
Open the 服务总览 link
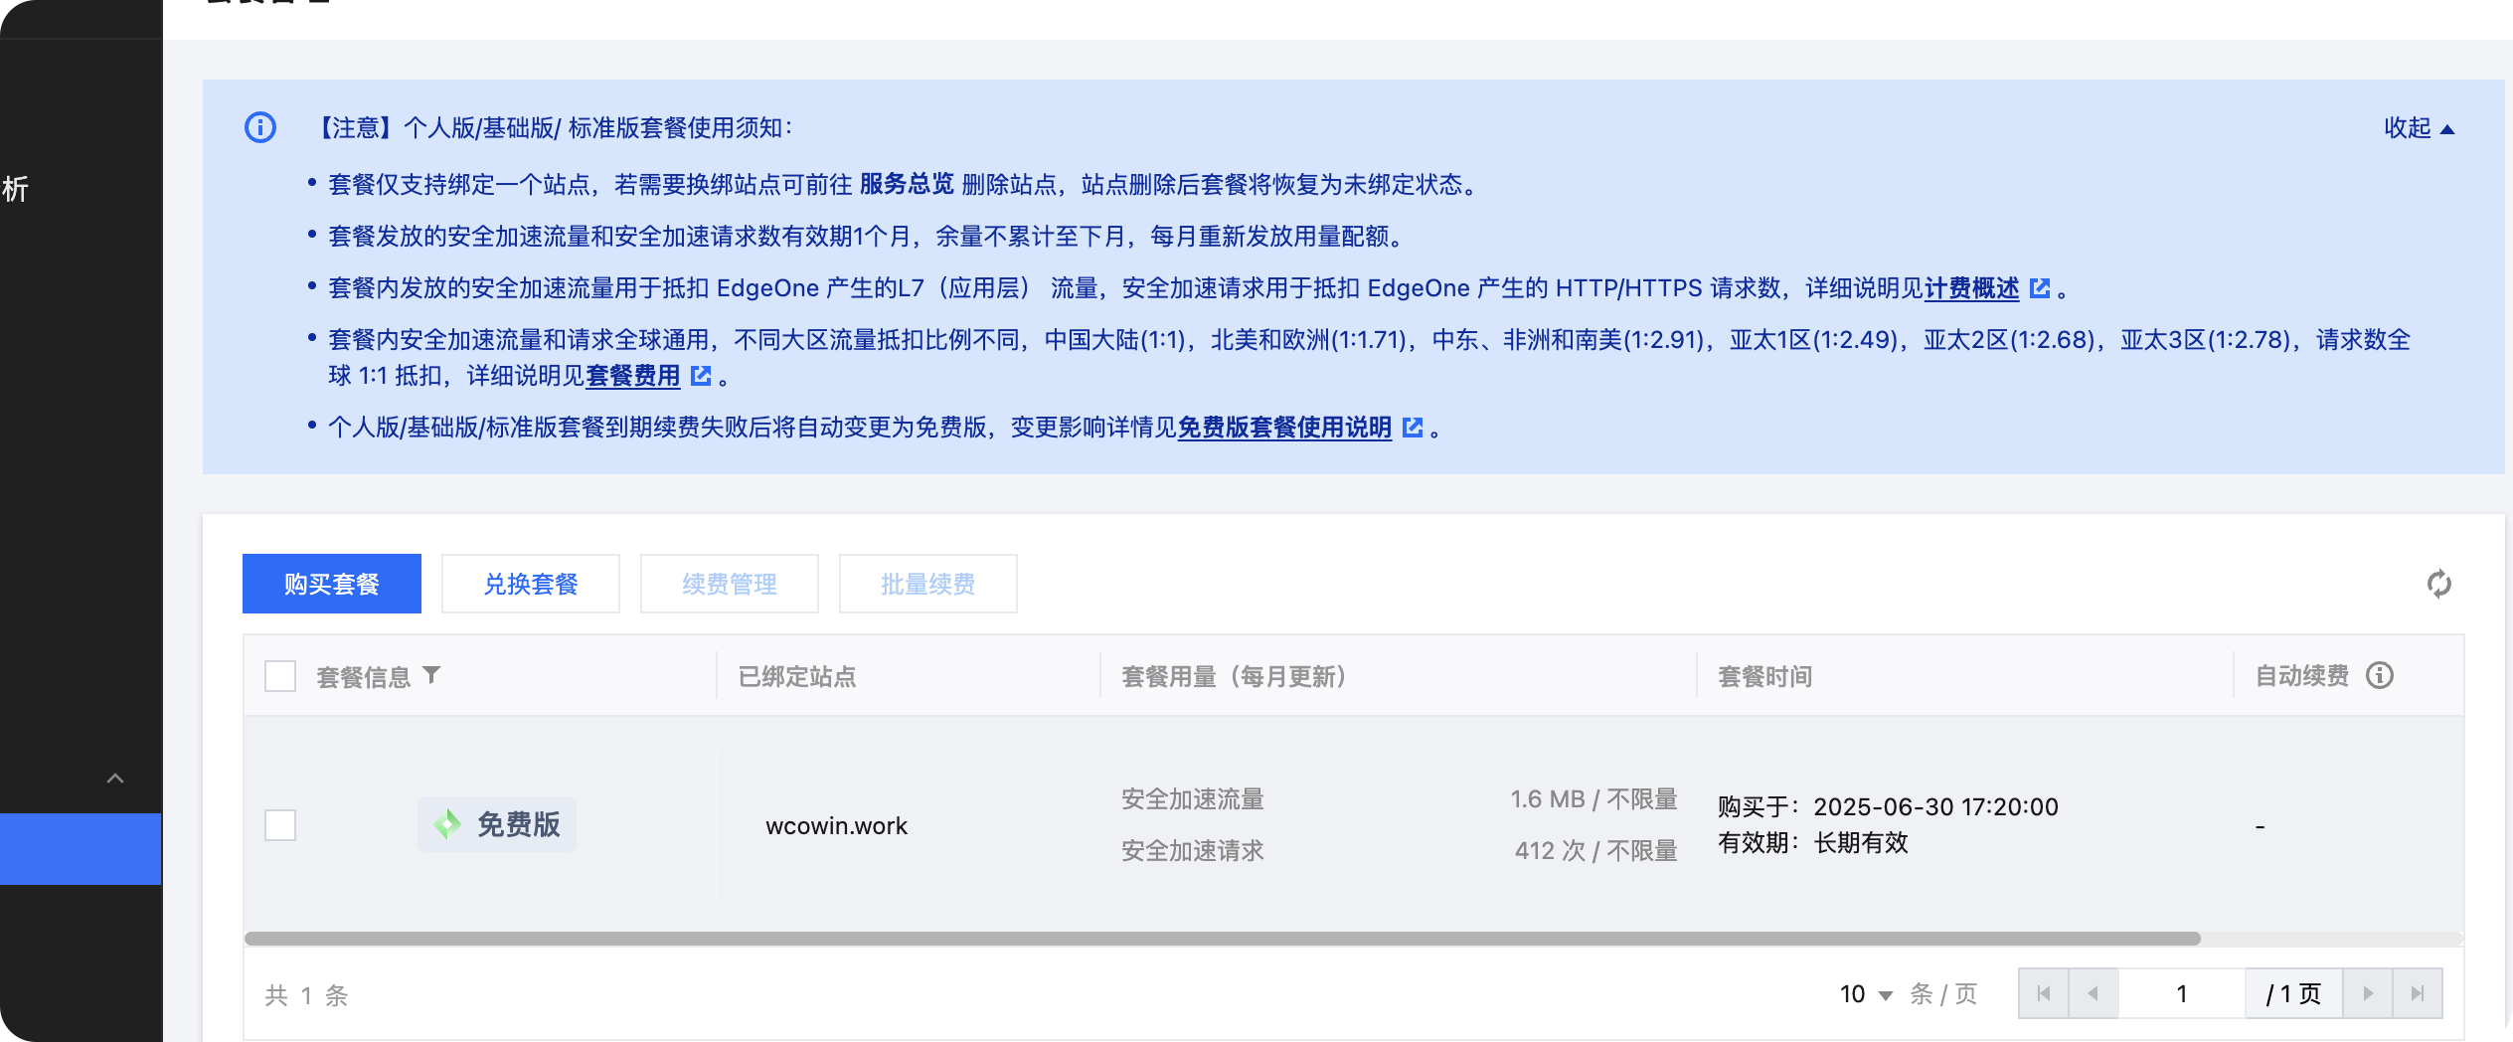906,184
